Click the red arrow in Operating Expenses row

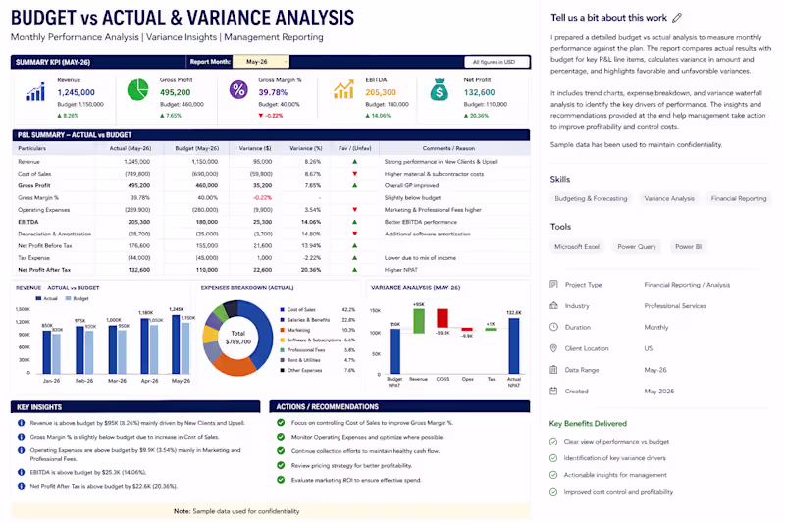point(355,210)
